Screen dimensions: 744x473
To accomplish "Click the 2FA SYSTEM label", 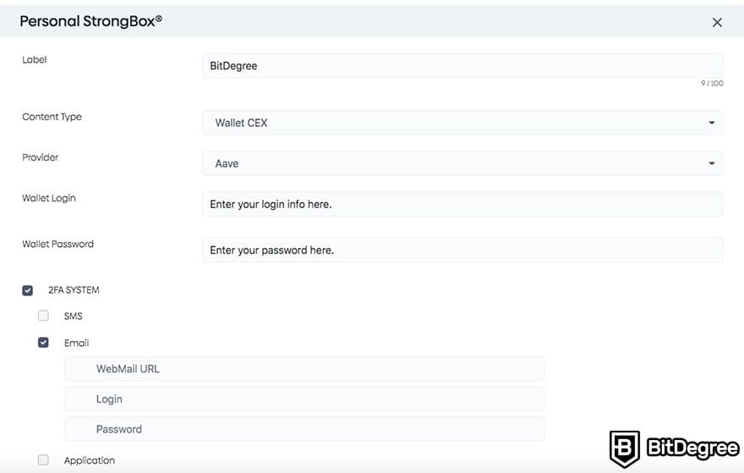I will [74, 290].
